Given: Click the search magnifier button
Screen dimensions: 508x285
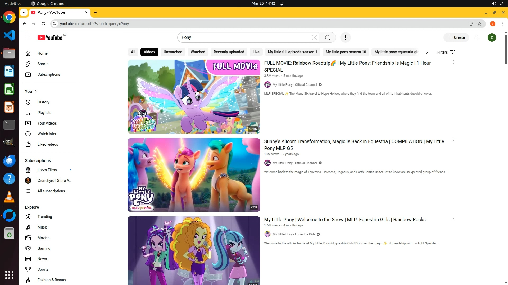Looking at the screenshot, I should pyautogui.click(x=327, y=37).
